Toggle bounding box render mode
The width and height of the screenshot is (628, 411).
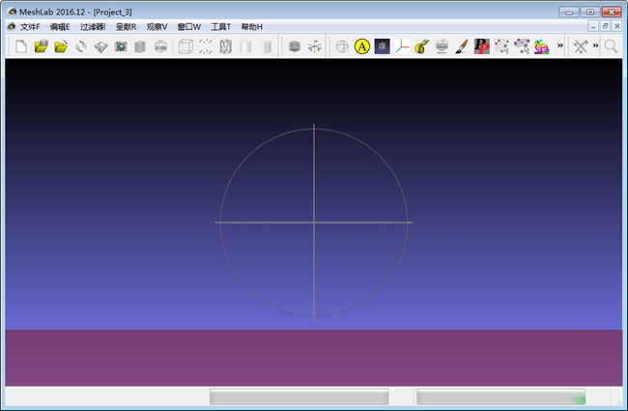(186, 46)
